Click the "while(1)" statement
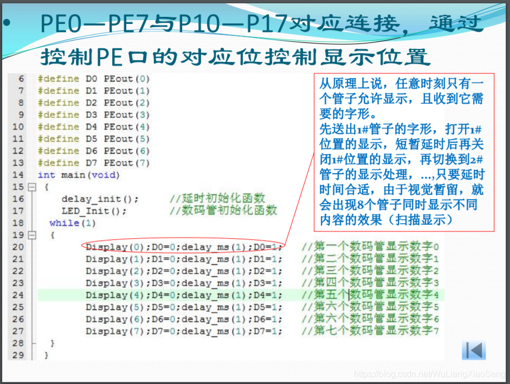 (x=73, y=223)
